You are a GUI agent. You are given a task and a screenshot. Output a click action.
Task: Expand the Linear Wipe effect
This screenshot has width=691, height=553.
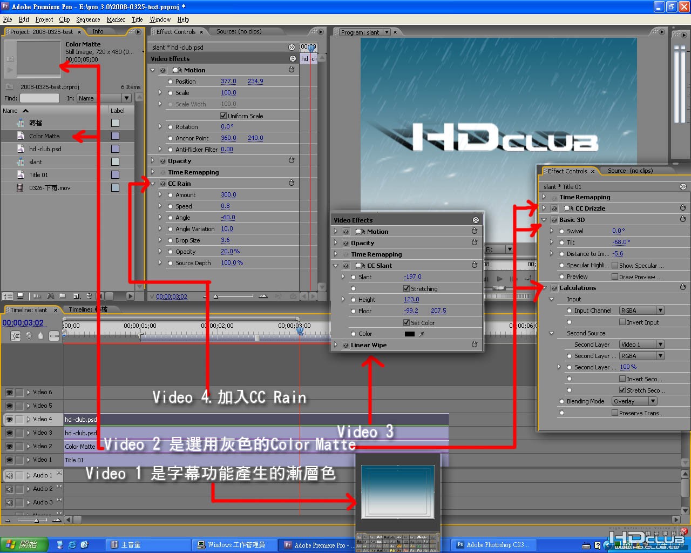point(336,345)
